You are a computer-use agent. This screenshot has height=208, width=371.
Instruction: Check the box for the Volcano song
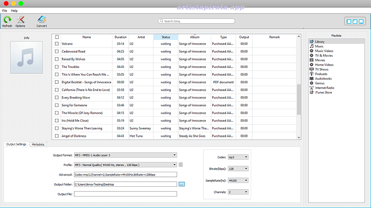point(57,44)
